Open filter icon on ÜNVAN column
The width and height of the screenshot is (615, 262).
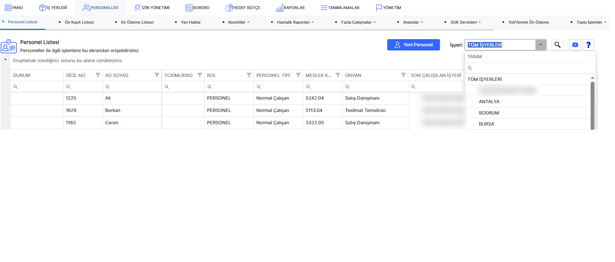point(403,75)
